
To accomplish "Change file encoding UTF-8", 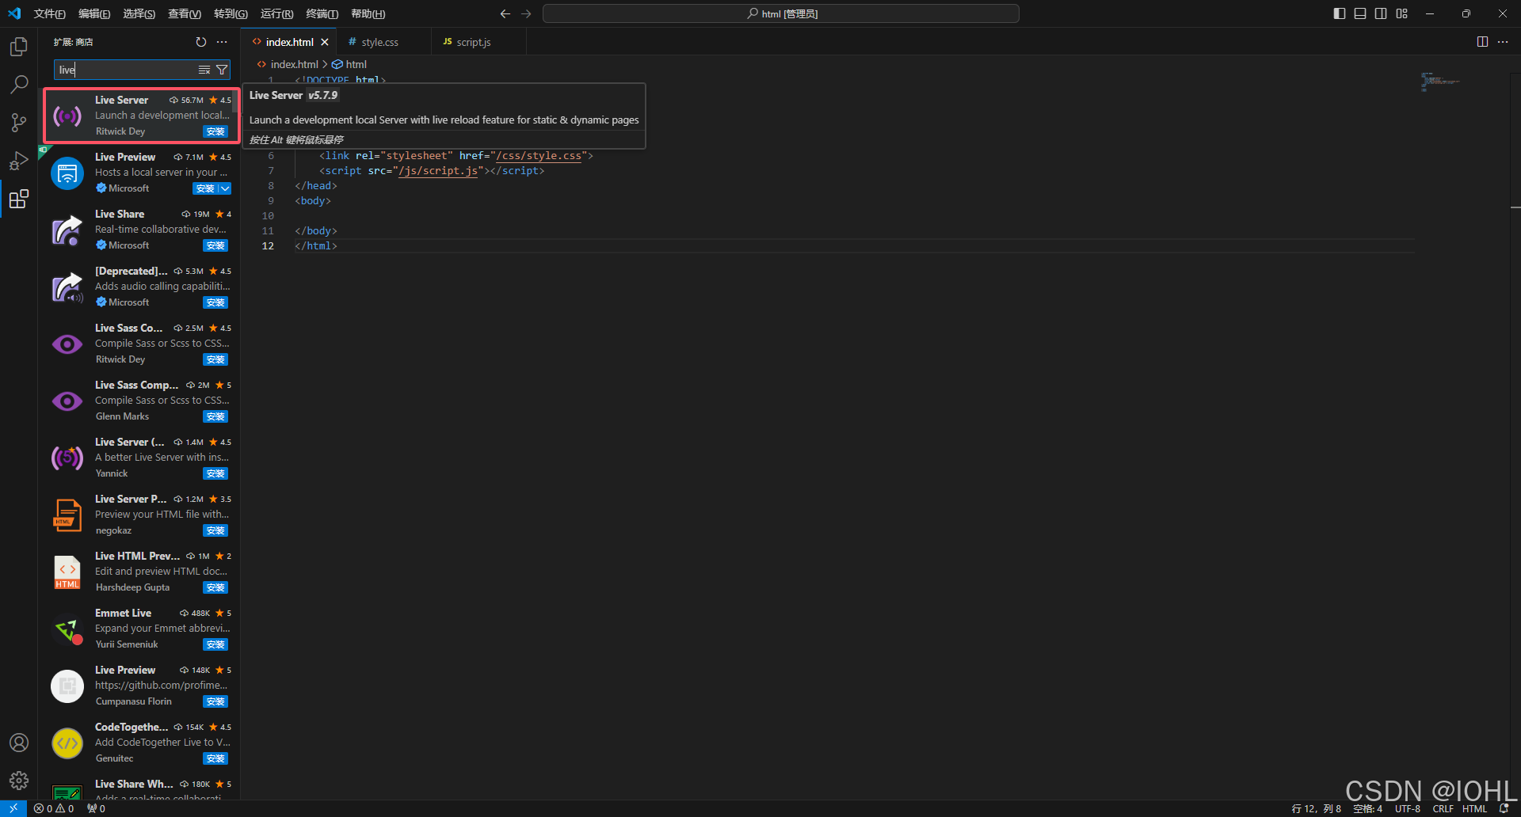I will [1407, 808].
